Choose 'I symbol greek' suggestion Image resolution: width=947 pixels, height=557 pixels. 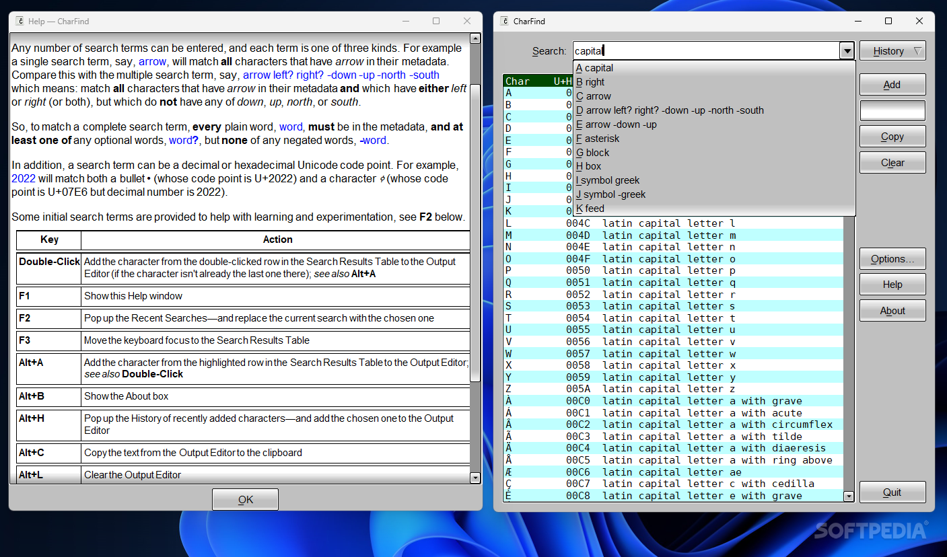pos(714,180)
